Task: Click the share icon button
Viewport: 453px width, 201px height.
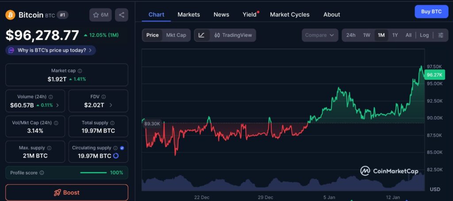Action: click(x=122, y=15)
